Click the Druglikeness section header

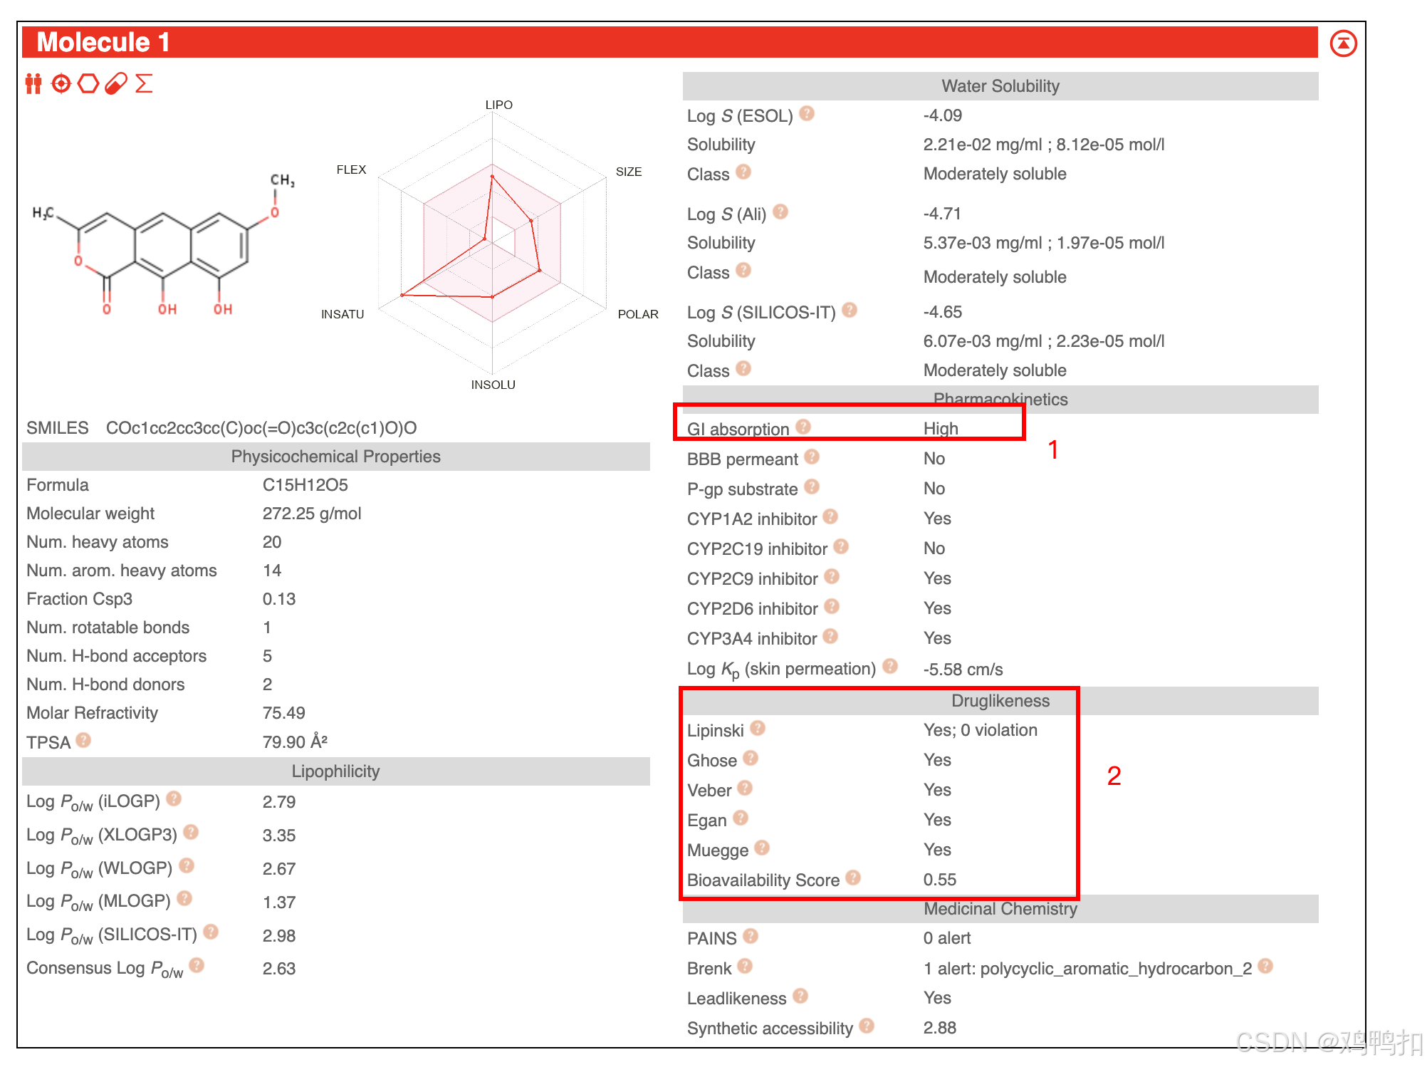[x=1000, y=701]
